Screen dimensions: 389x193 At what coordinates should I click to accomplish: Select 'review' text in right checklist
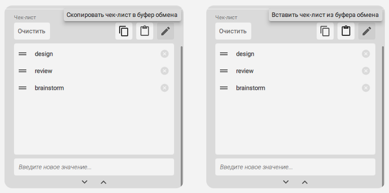click(245, 71)
